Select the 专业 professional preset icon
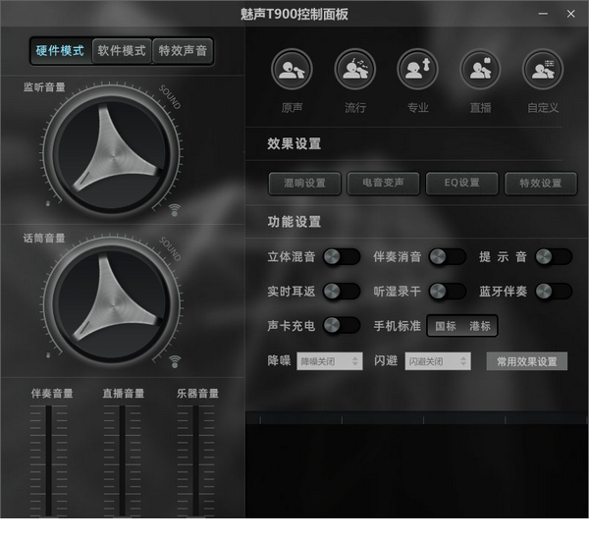Image resolution: width=589 pixels, height=539 pixels. click(x=417, y=69)
